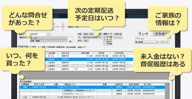Click the 伝票種類 column header

pyautogui.click(x=25, y=84)
